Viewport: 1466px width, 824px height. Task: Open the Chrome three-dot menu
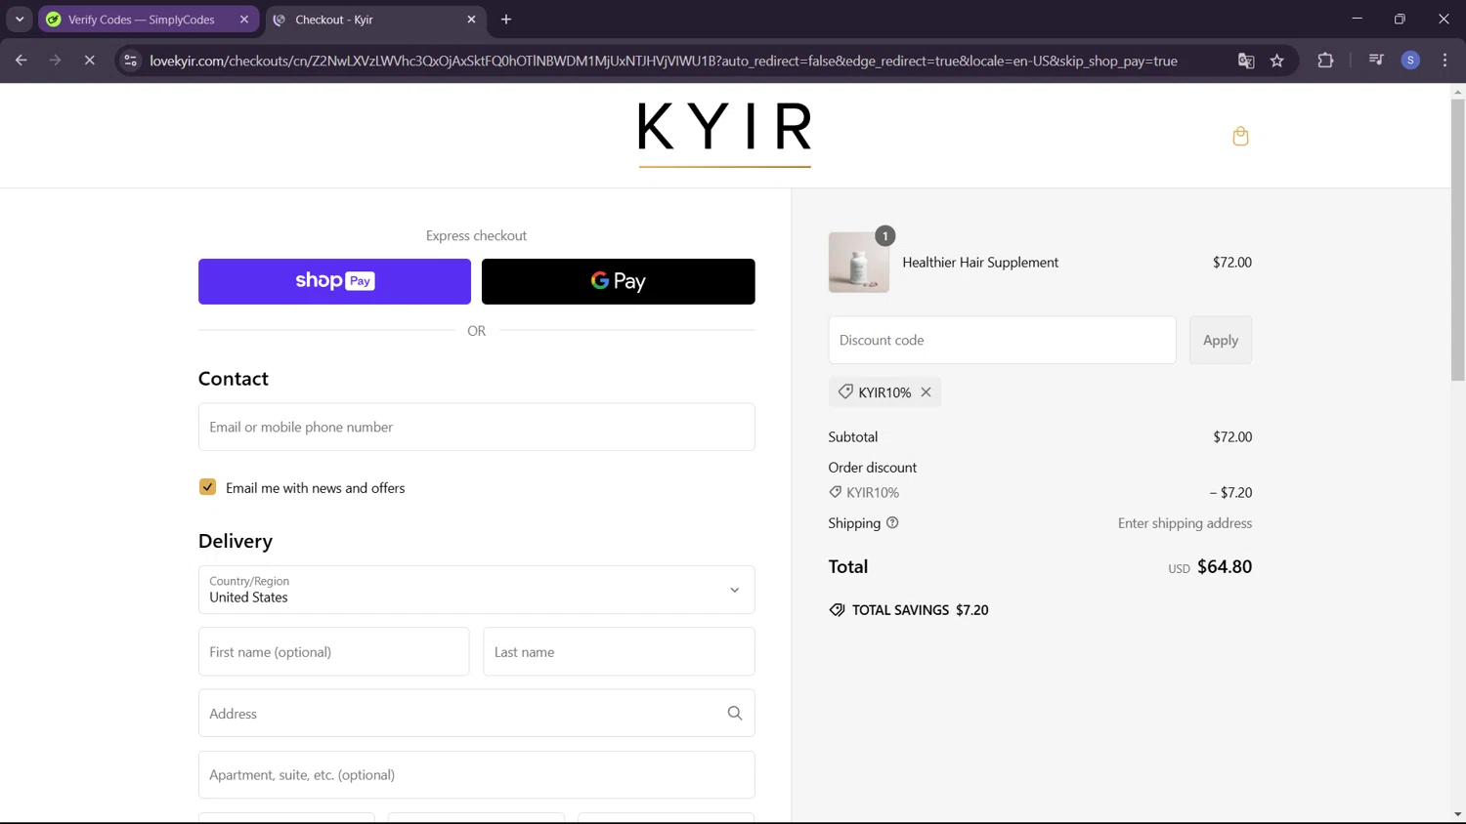1444,61
